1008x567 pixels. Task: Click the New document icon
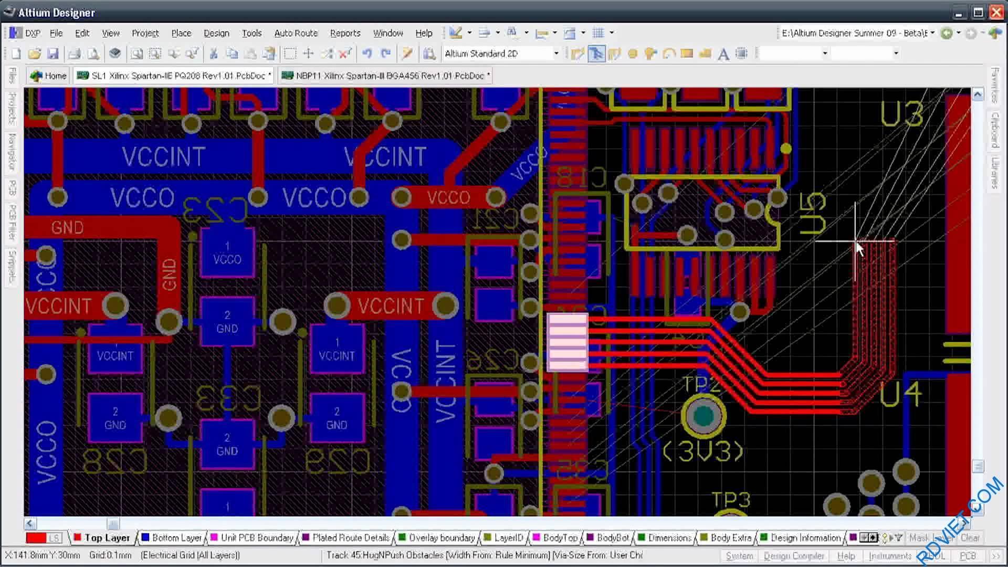[x=16, y=53]
